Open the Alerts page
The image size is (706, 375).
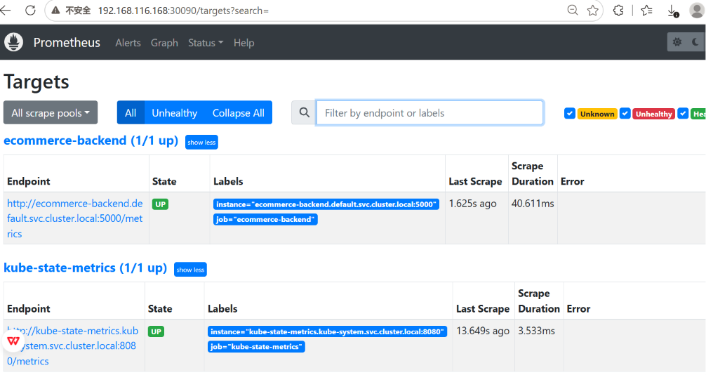coord(128,43)
